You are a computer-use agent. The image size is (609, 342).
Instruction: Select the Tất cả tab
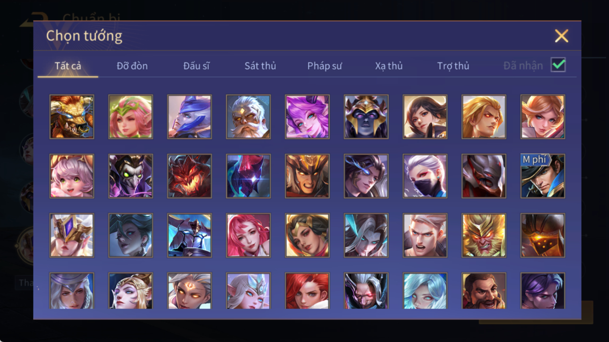coord(68,66)
